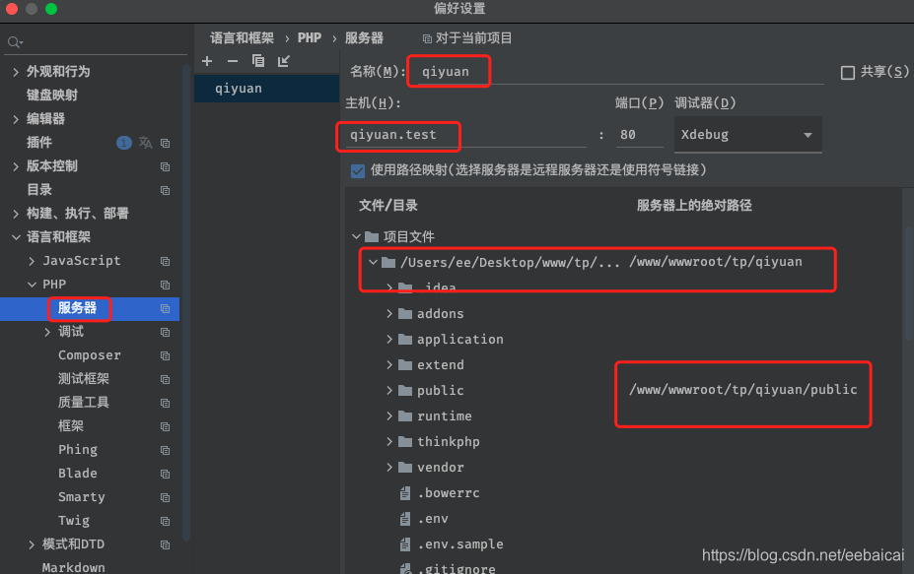The width and height of the screenshot is (914, 574).
Task: Expand the 外观和行为 settings section
Action: click(x=16, y=72)
